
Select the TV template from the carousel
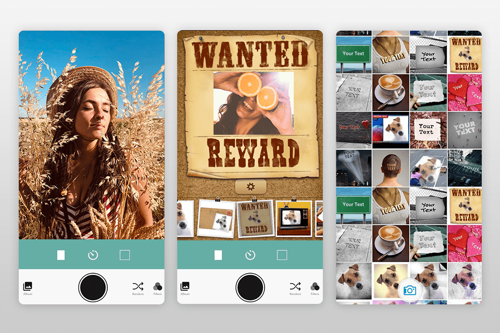coord(294,219)
